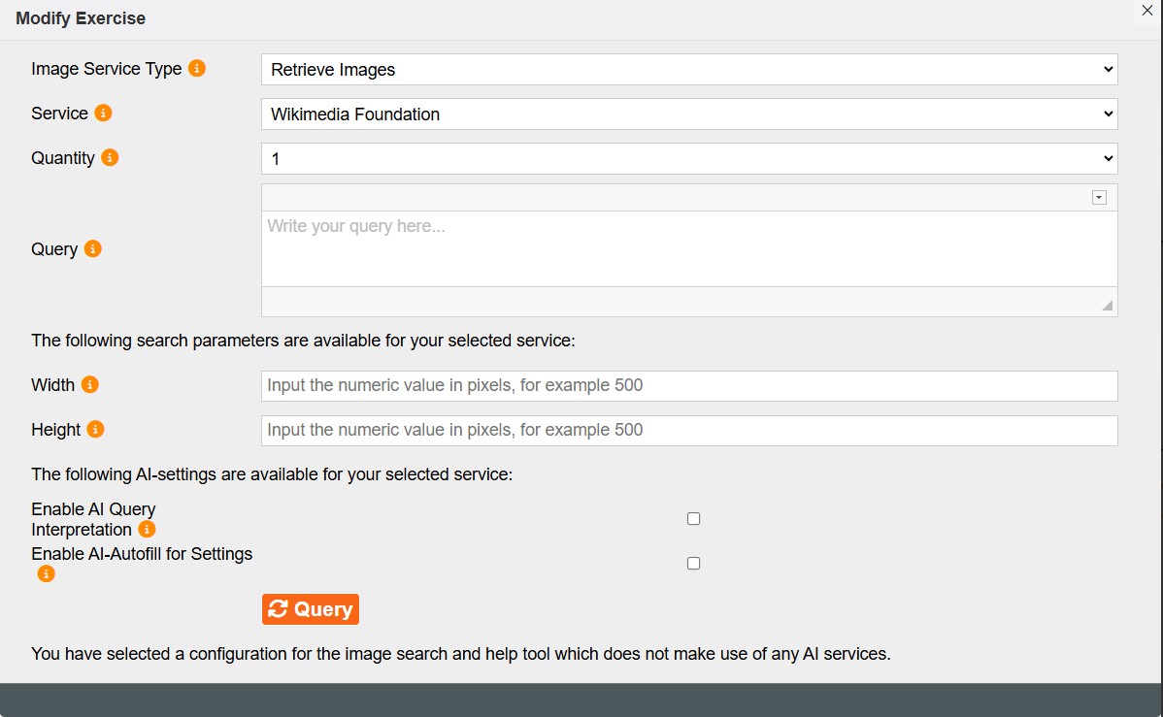Viewport: 1163px width, 717px height.
Task: Focus the Write your query here text area
Action: (689, 249)
